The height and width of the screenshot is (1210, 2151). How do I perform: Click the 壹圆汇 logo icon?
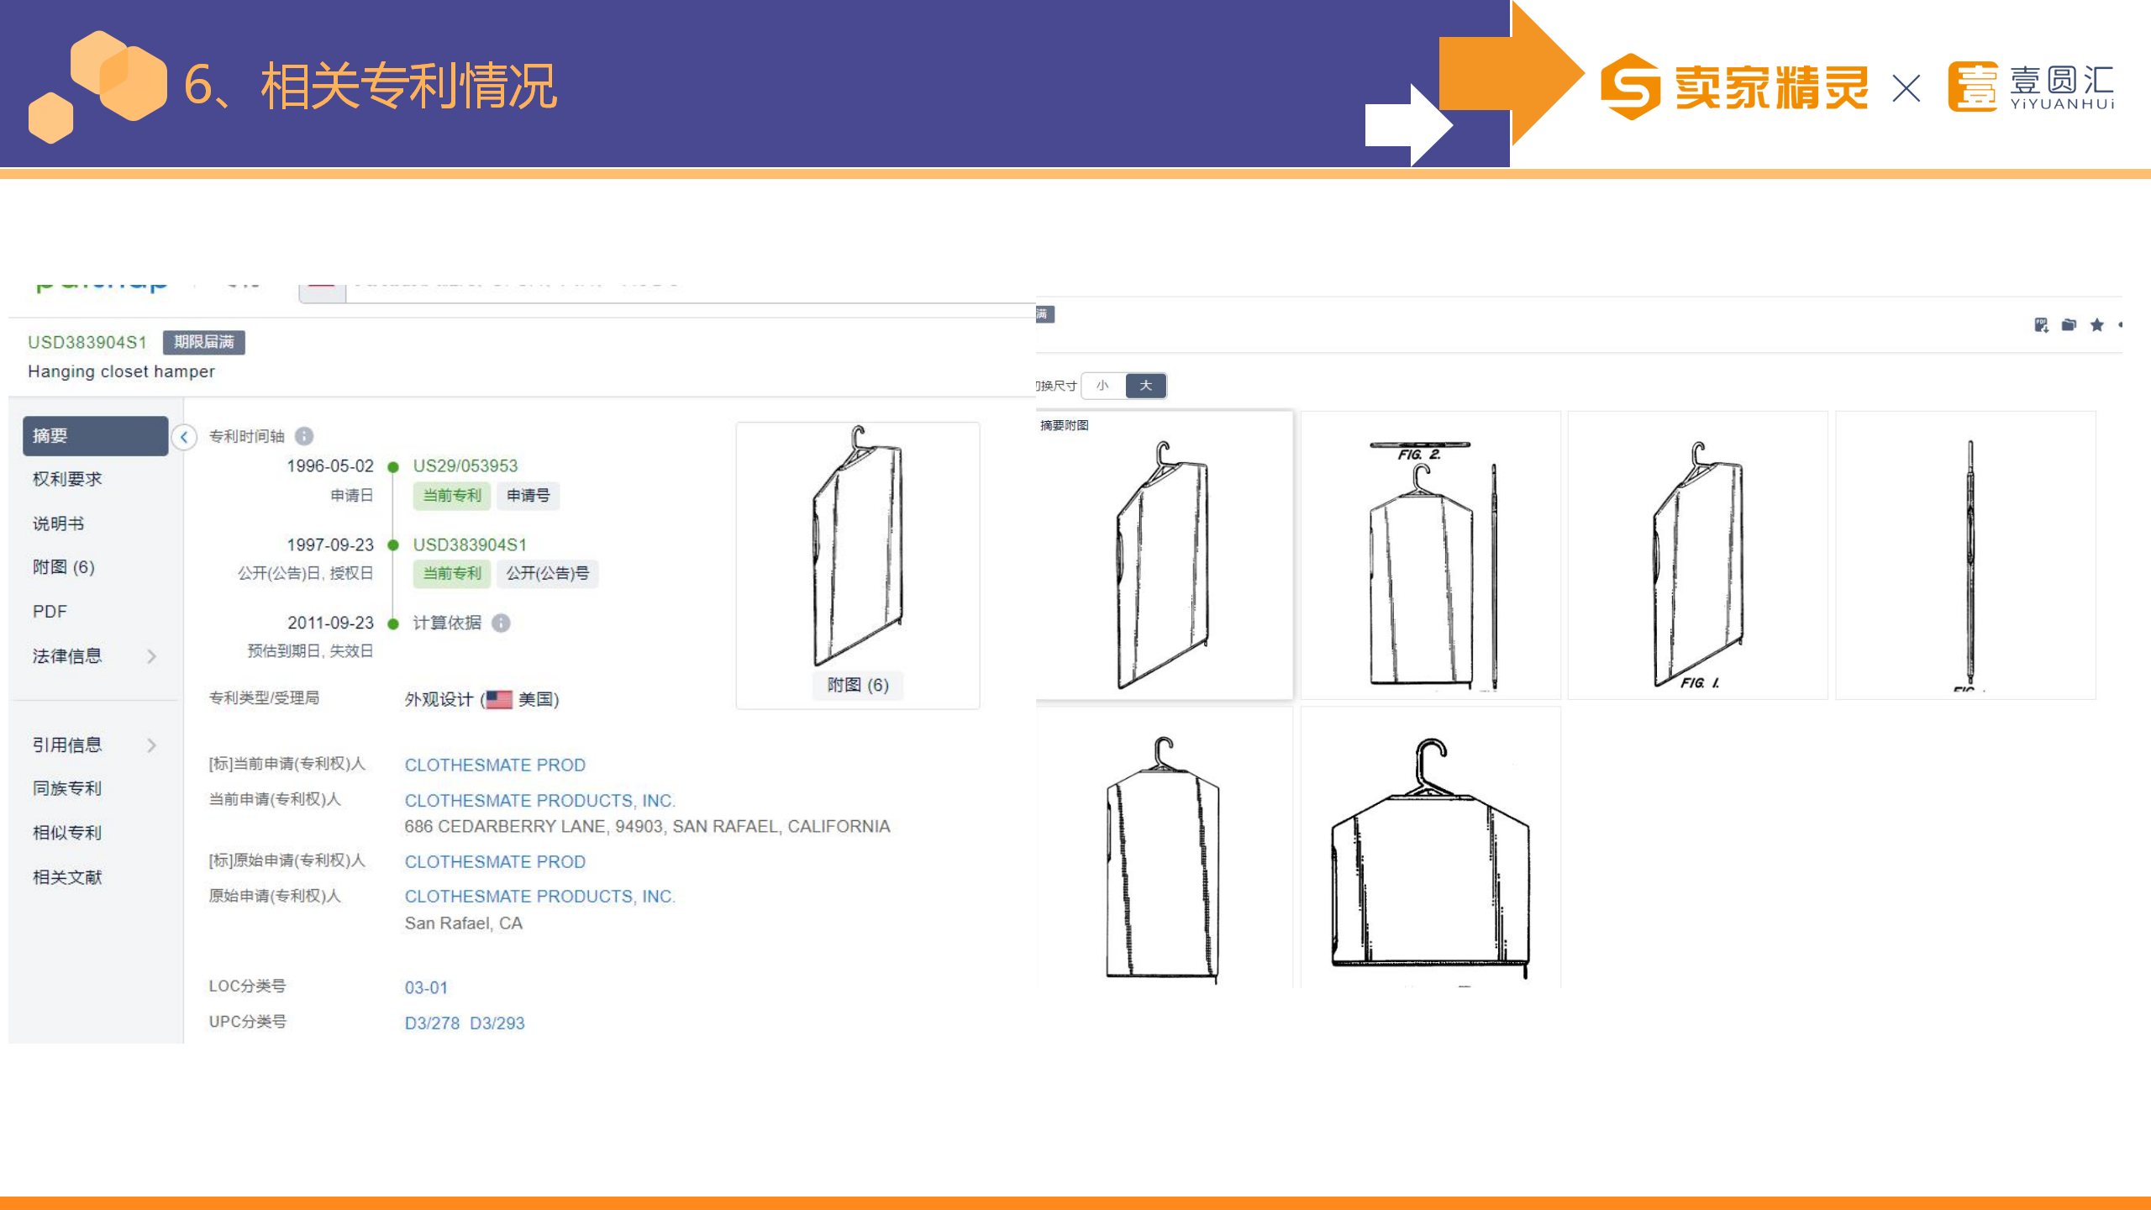click(x=1972, y=87)
